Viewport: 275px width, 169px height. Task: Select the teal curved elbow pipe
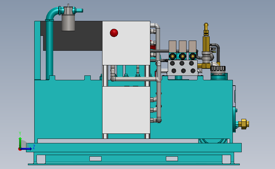[x=52, y=13]
